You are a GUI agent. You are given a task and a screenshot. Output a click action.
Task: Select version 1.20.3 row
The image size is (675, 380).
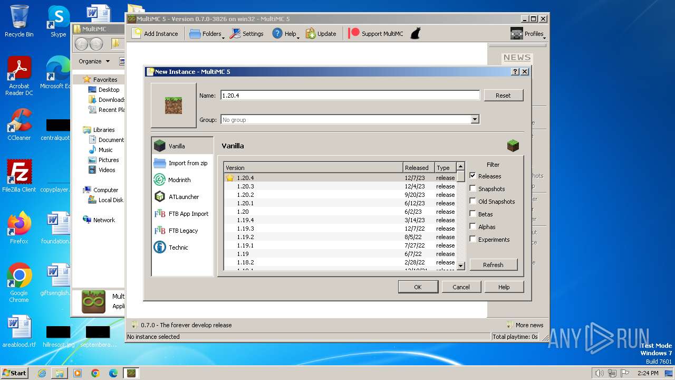340,186
